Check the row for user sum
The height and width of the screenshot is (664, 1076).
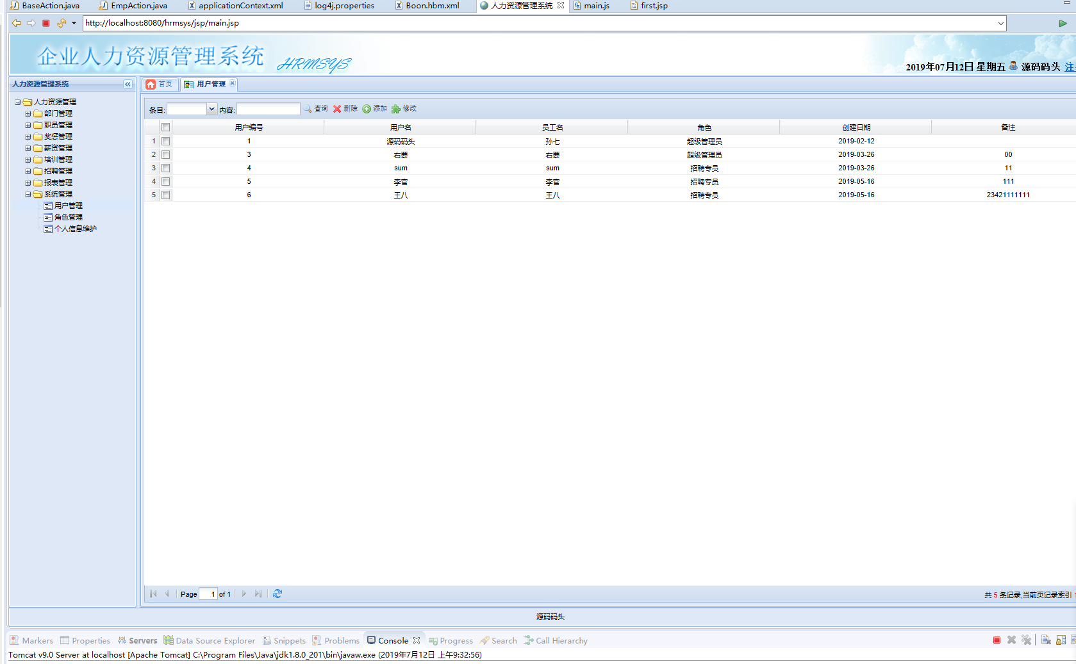click(166, 168)
